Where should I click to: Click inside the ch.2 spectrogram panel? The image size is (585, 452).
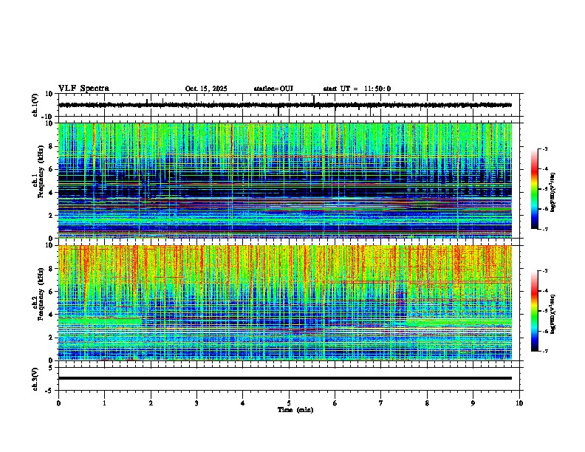[285, 303]
